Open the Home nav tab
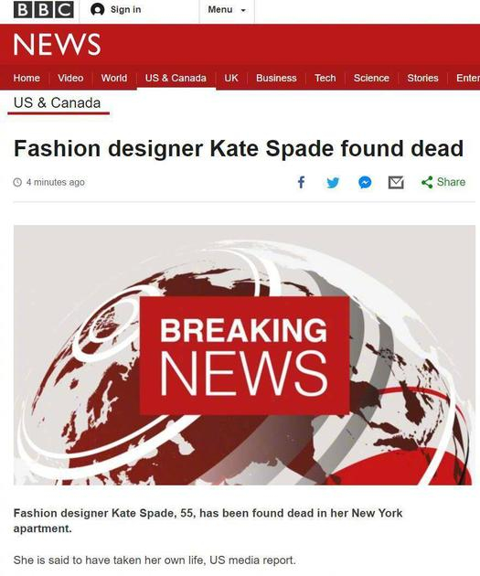This screenshot has height=576, width=480. point(27,78)
